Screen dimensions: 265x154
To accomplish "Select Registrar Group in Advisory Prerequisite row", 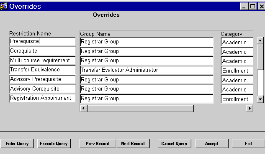I will (x=147, y=80).
